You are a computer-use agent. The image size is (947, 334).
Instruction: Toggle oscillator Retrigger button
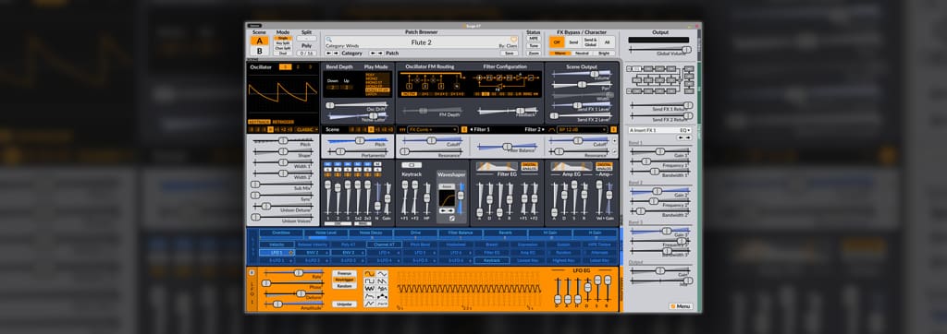(283, 122)
